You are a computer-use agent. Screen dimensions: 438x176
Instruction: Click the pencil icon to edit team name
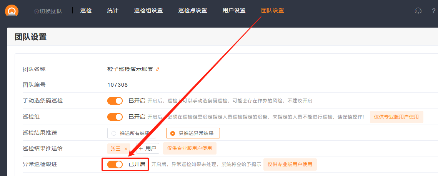point(158,69)
